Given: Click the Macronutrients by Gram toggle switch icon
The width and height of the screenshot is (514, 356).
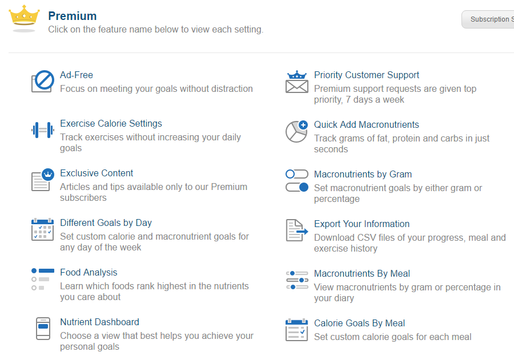Looking at the screenshot, I should tap(297, 180).
